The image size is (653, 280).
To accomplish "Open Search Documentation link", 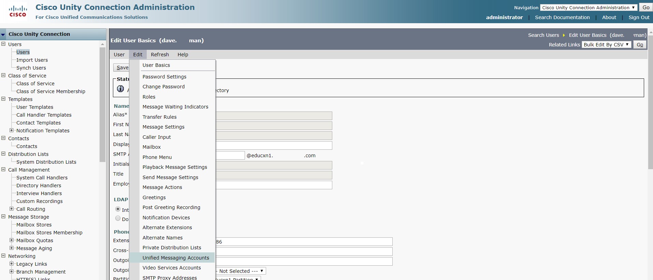I will [562, 17].
